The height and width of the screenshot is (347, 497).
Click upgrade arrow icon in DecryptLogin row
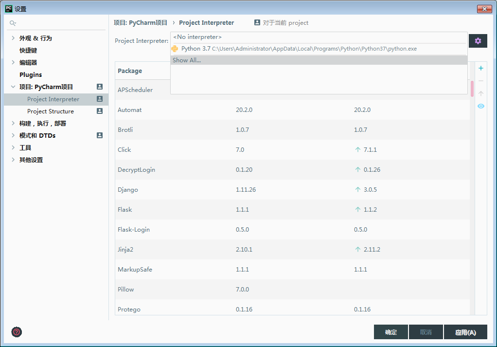(x=358, y=169)
